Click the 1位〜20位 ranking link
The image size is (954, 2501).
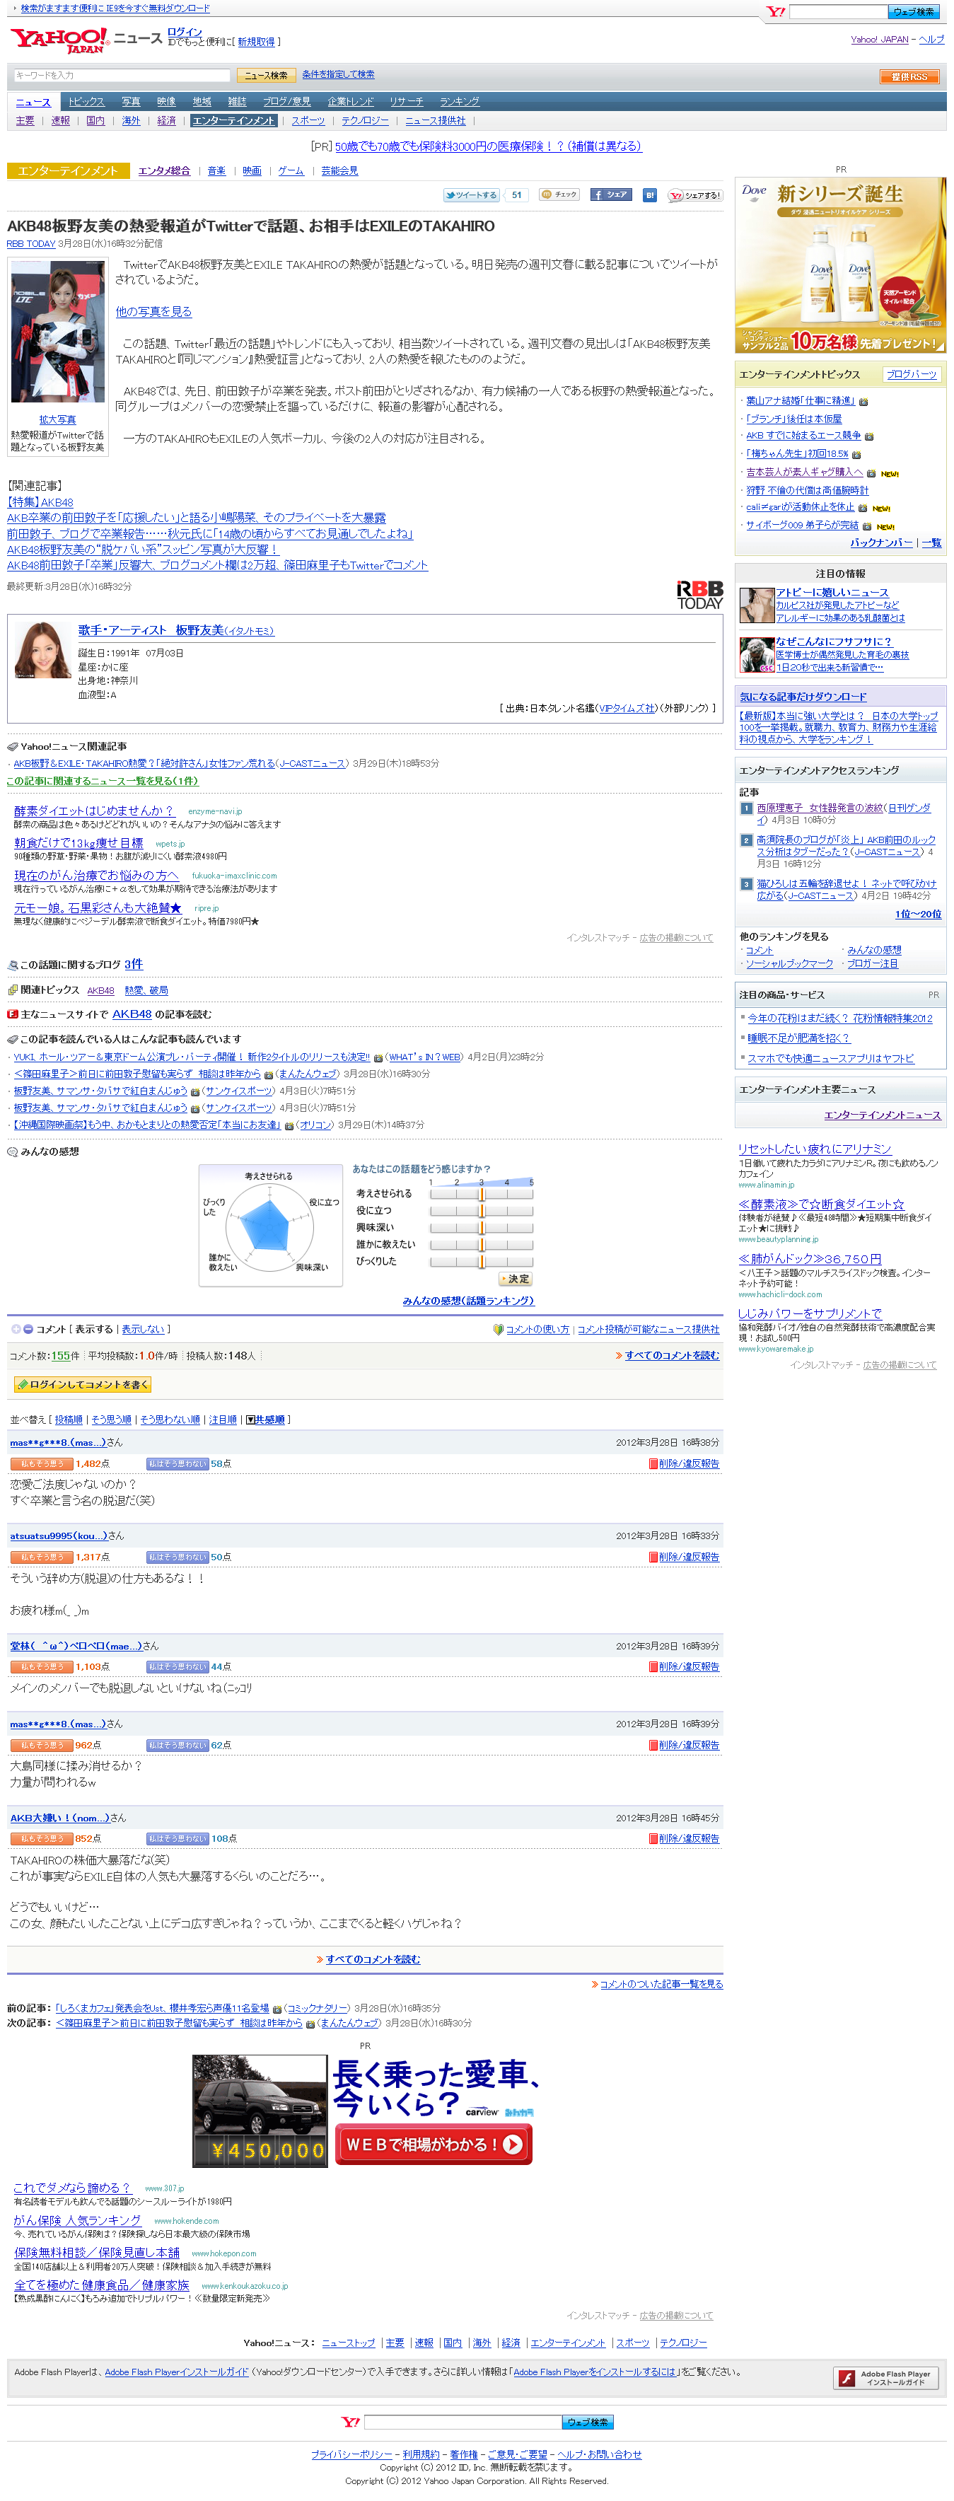917,915
